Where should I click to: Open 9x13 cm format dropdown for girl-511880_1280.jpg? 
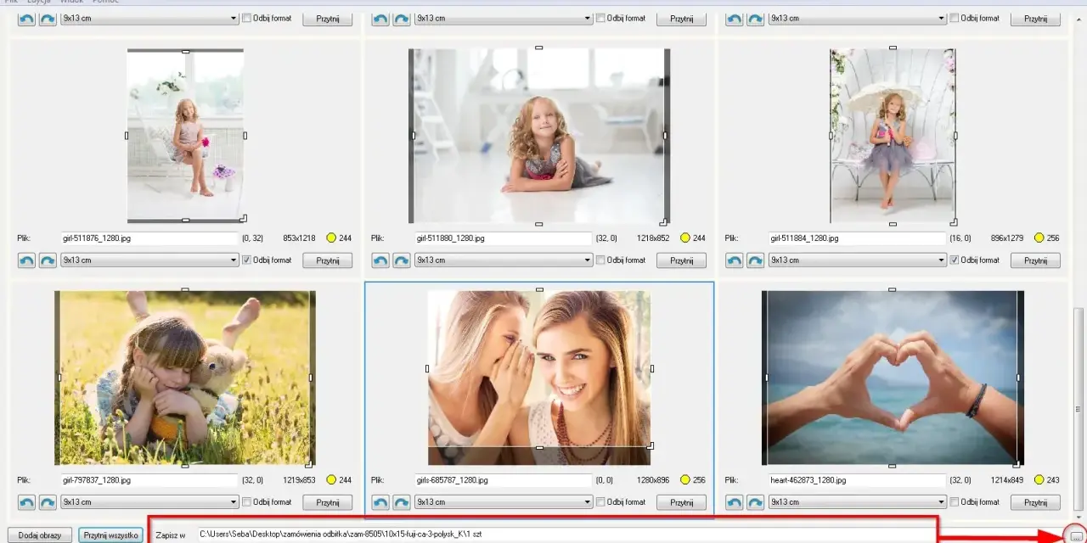point(504,260)
